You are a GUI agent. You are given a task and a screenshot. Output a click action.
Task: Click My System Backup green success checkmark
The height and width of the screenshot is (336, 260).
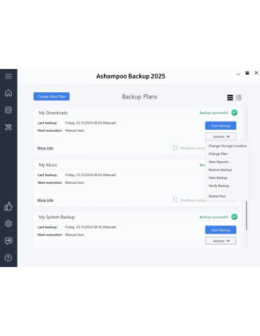[234, 216]
